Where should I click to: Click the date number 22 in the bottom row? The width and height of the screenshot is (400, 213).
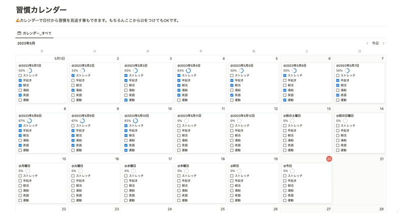64,209
